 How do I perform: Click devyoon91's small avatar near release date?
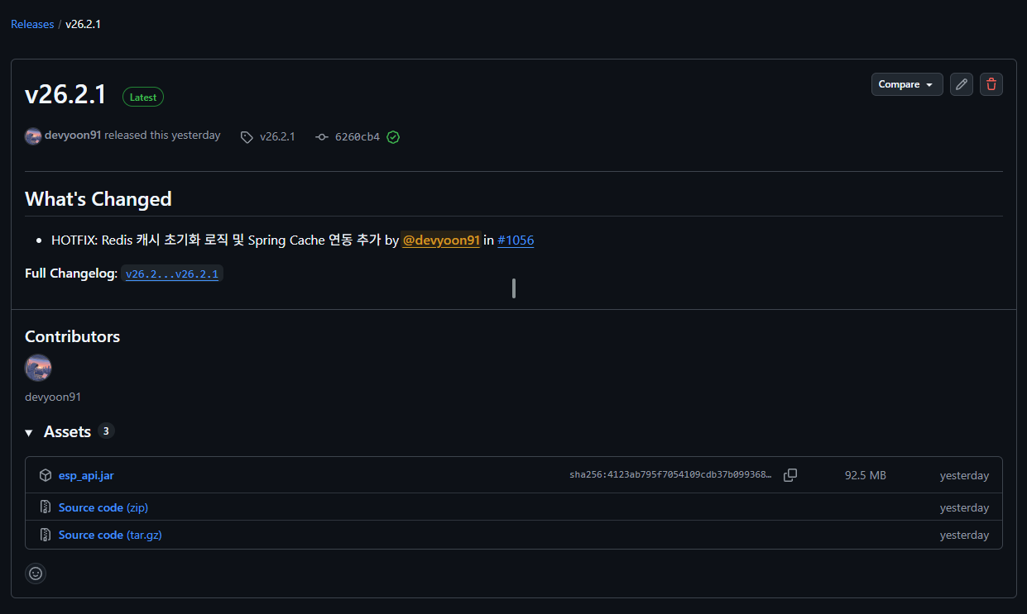tap(33, 136)
